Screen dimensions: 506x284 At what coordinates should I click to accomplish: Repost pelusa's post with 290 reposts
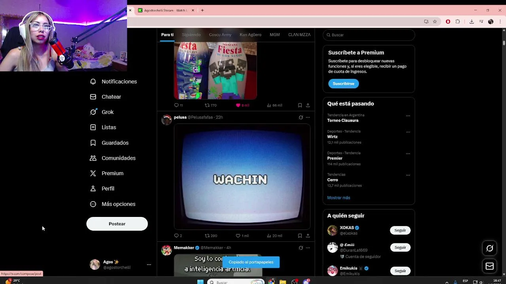click(211, 236)
